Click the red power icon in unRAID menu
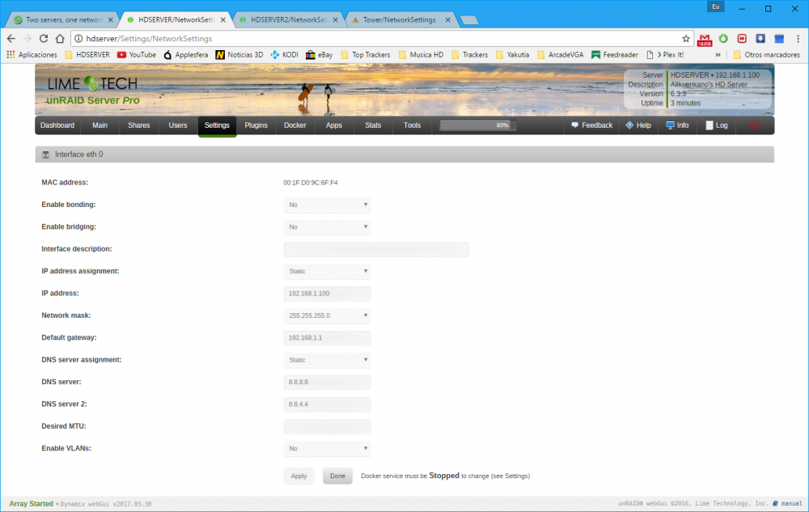 click(754, 125)
